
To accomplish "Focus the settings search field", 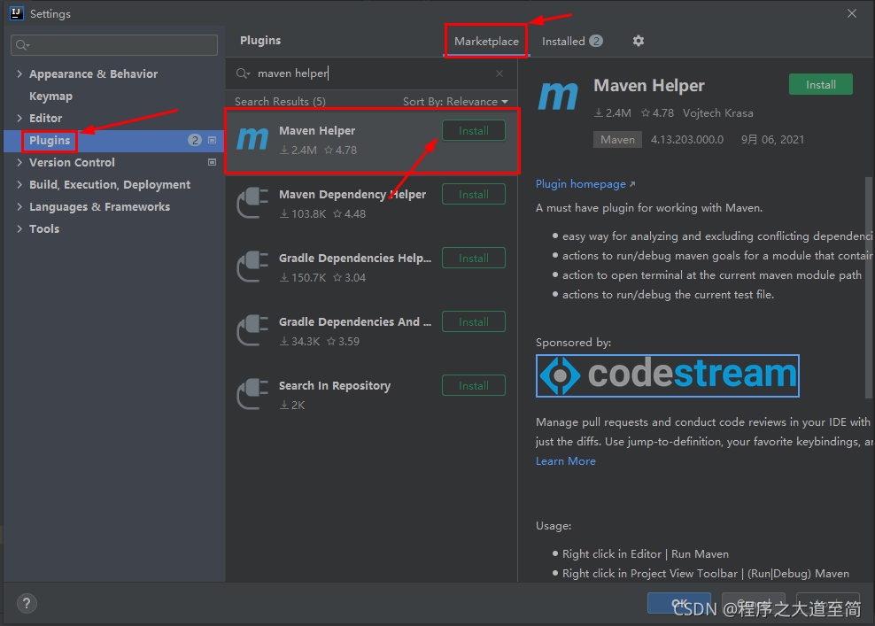I will click(x=114, y=45).
